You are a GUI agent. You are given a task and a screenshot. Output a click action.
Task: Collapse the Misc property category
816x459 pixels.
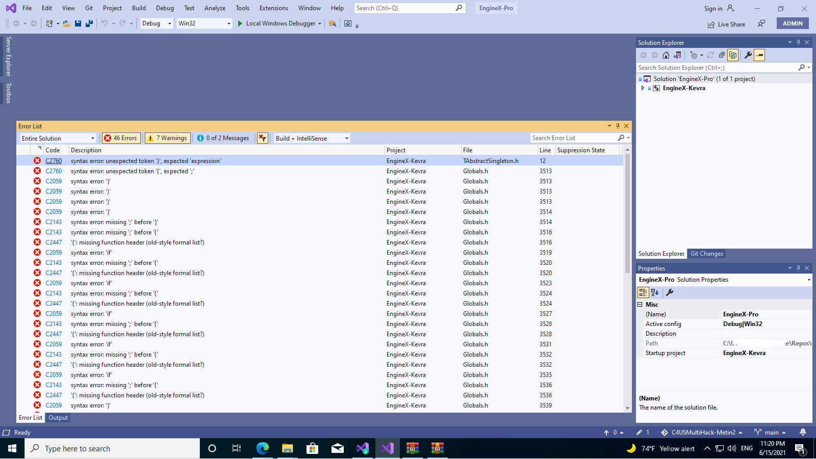click(x=640, y=305)
